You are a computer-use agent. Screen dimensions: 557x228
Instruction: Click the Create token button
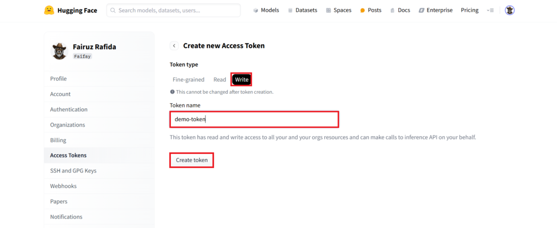tap(192, 160)
